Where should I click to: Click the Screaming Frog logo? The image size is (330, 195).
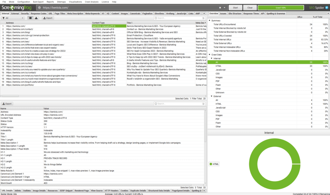(x=16, y=8)
